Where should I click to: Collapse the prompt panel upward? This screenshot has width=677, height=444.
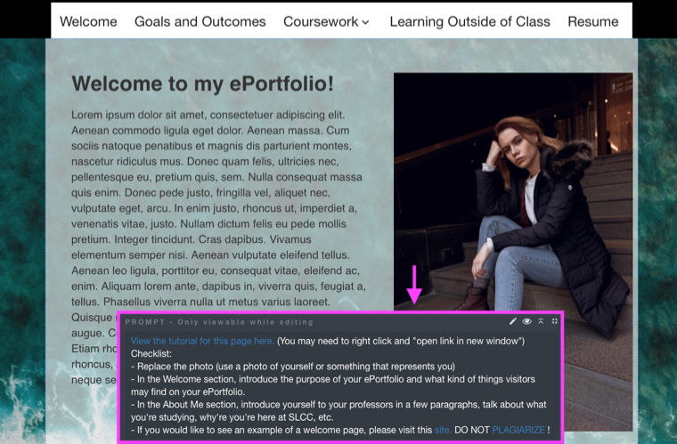[541, 321]
